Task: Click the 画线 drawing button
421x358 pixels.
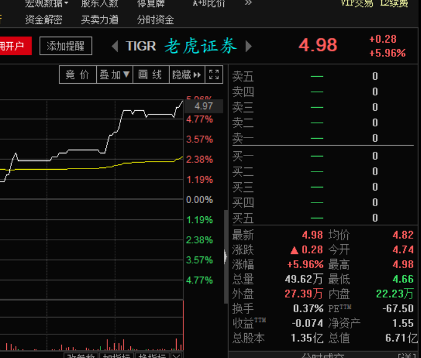Action: (x=151, y=74)
